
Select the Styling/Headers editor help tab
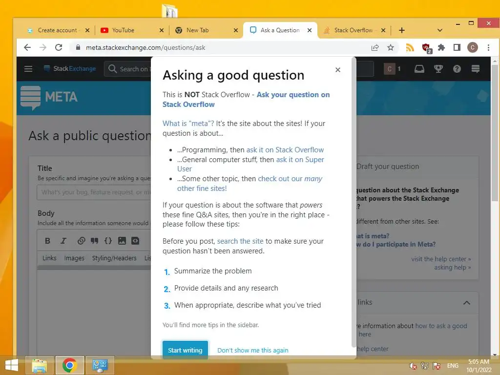[114, 258]
